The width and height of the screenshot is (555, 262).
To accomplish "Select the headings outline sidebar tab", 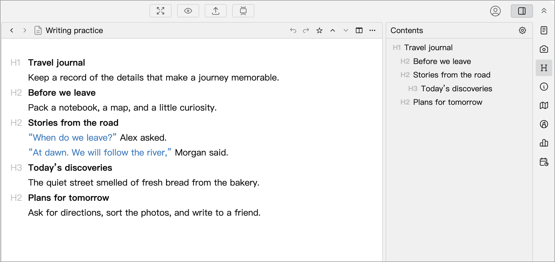I will click(544, 68).
